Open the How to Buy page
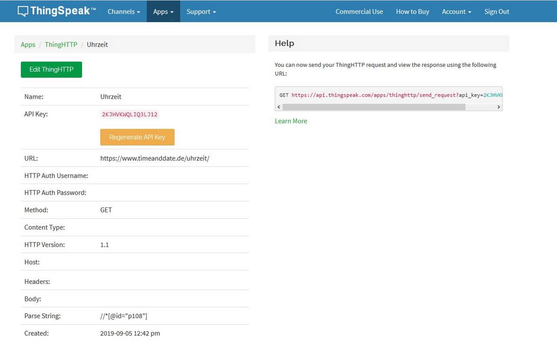Viewport: 557px width, 349px height. click(x=412, y=12)
